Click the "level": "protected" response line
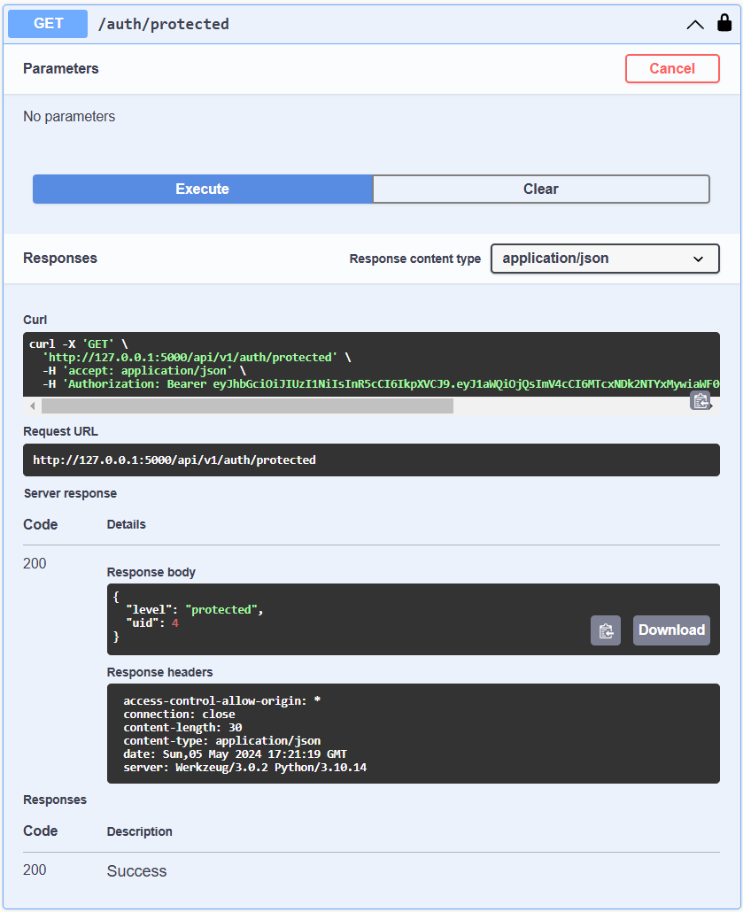The height and width of the screenshot is (912, 743). (194, 609)
